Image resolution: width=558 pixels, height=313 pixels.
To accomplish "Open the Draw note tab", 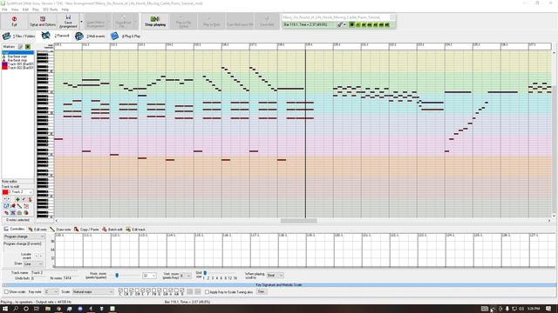I will point(60,230).
